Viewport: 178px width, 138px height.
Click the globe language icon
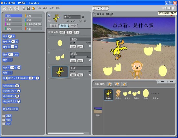pos(24,8)
